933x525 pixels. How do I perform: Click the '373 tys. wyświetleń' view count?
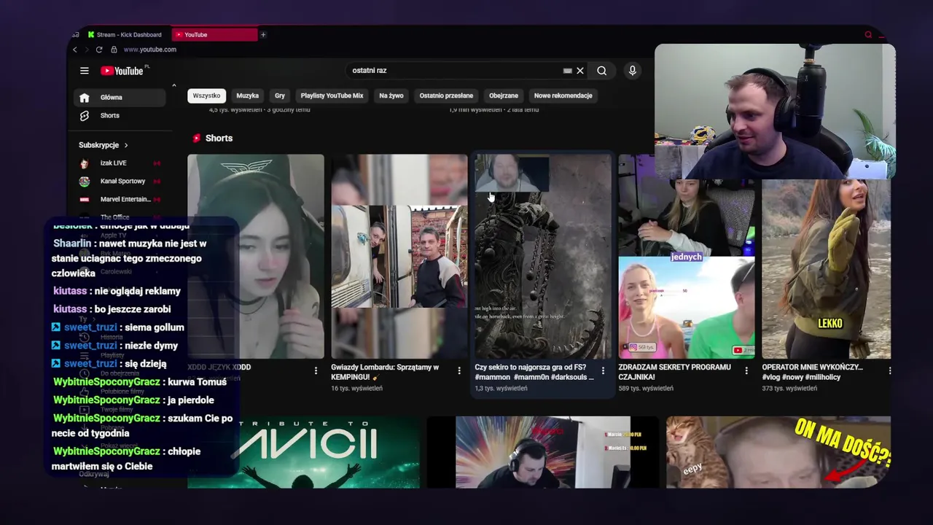click(x=789, y=389)
